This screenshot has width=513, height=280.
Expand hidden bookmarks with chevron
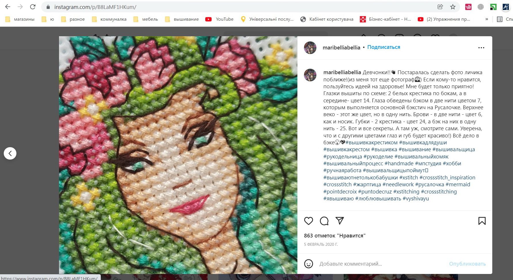[487, 19]
